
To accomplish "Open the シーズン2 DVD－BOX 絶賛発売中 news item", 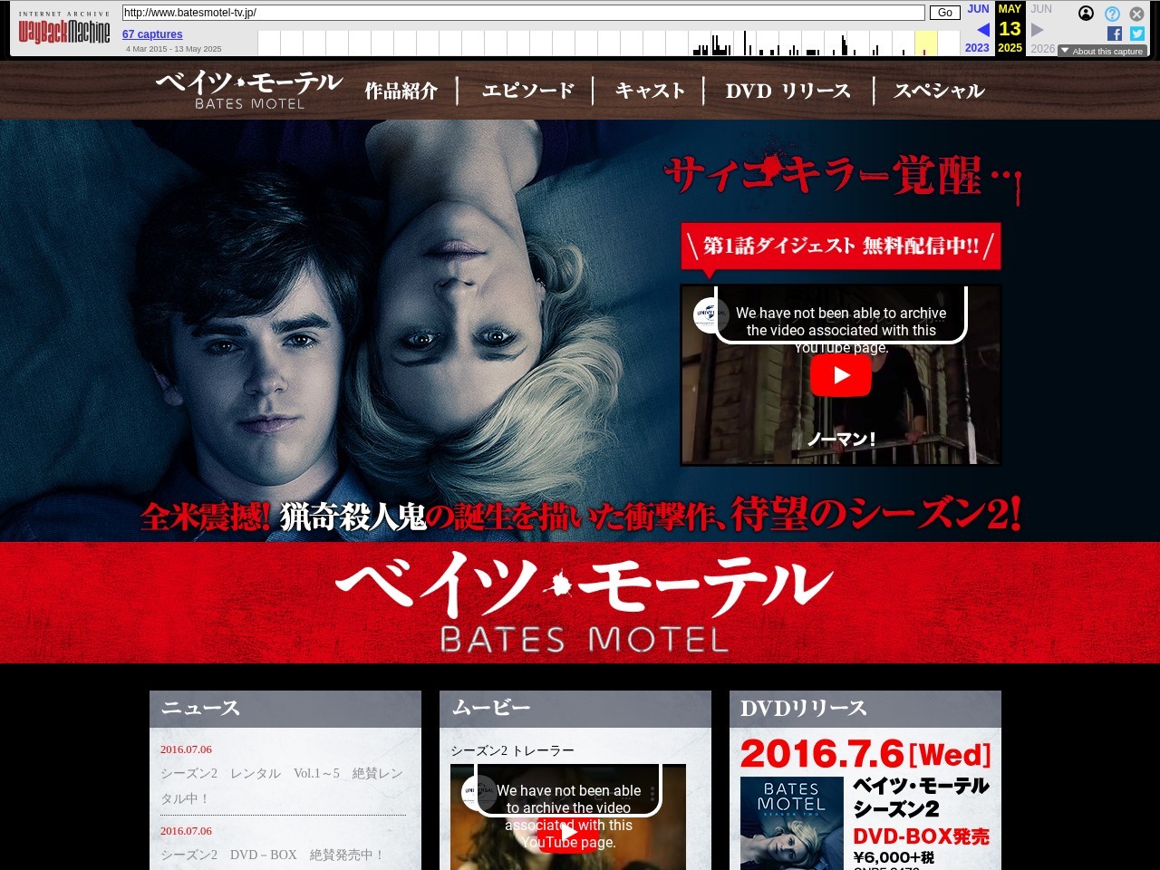I will tap(273, 855).
